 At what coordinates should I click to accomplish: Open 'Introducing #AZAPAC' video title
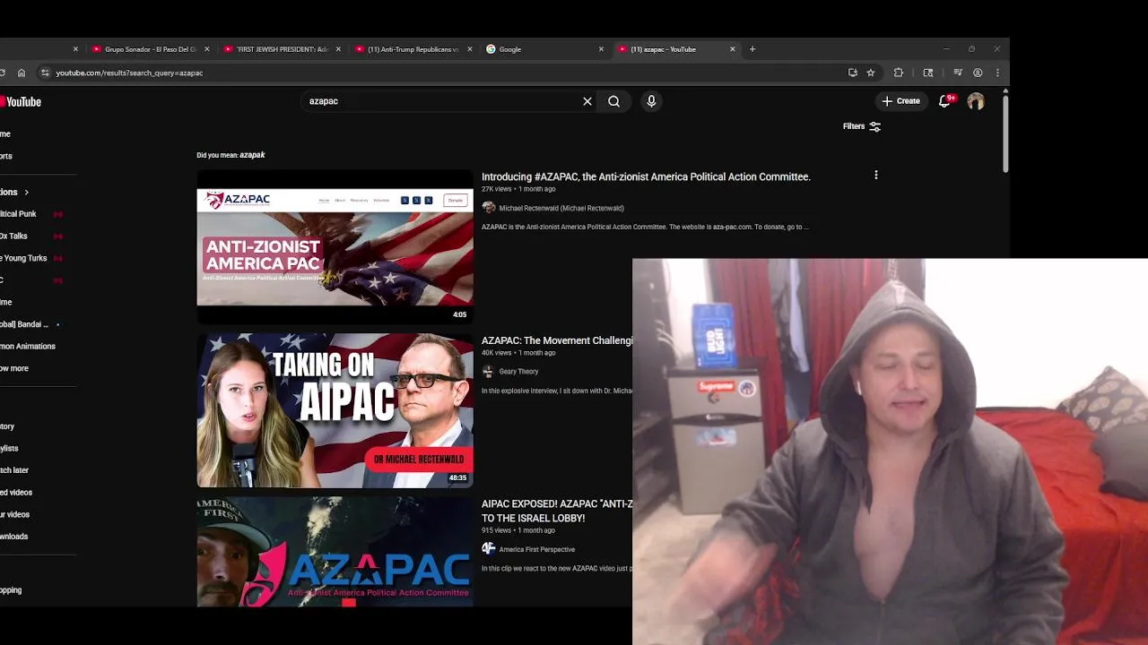(646, 176)
